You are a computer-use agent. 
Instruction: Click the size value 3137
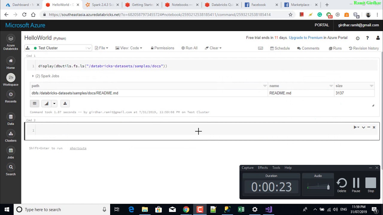point(340,93)
